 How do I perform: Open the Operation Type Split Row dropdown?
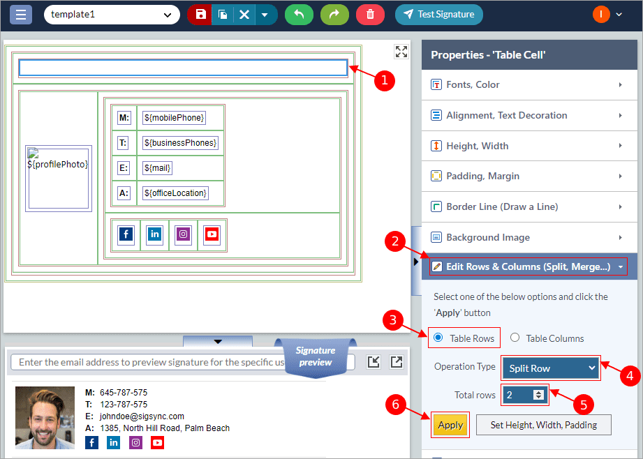click(550, 368)
